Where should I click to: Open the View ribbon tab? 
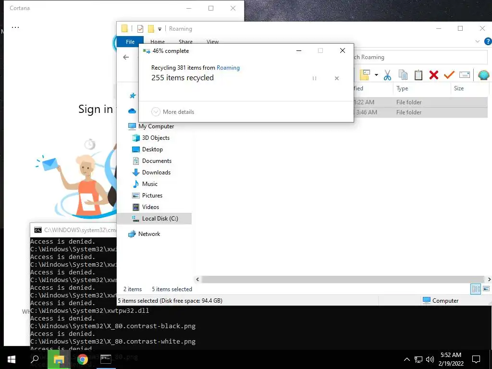[212, 42]
